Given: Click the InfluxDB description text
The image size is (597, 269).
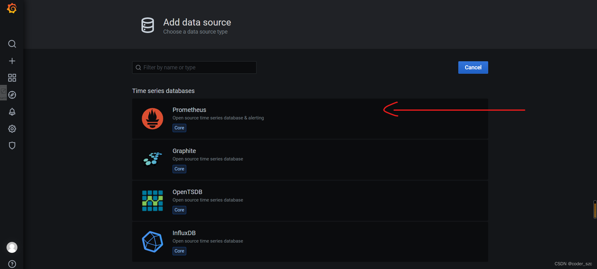Looking at the screenshot, I should click(208, 241).
